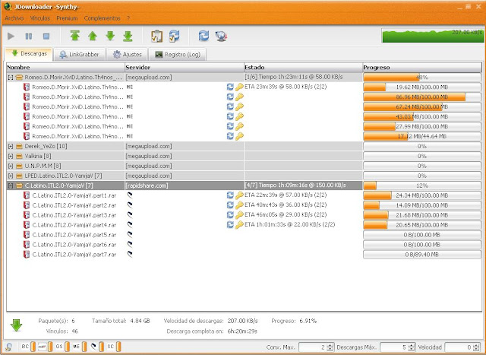486x355 pixels.
Task: Adjust Descargas Máx. stepper arrows
Action: 412,347
